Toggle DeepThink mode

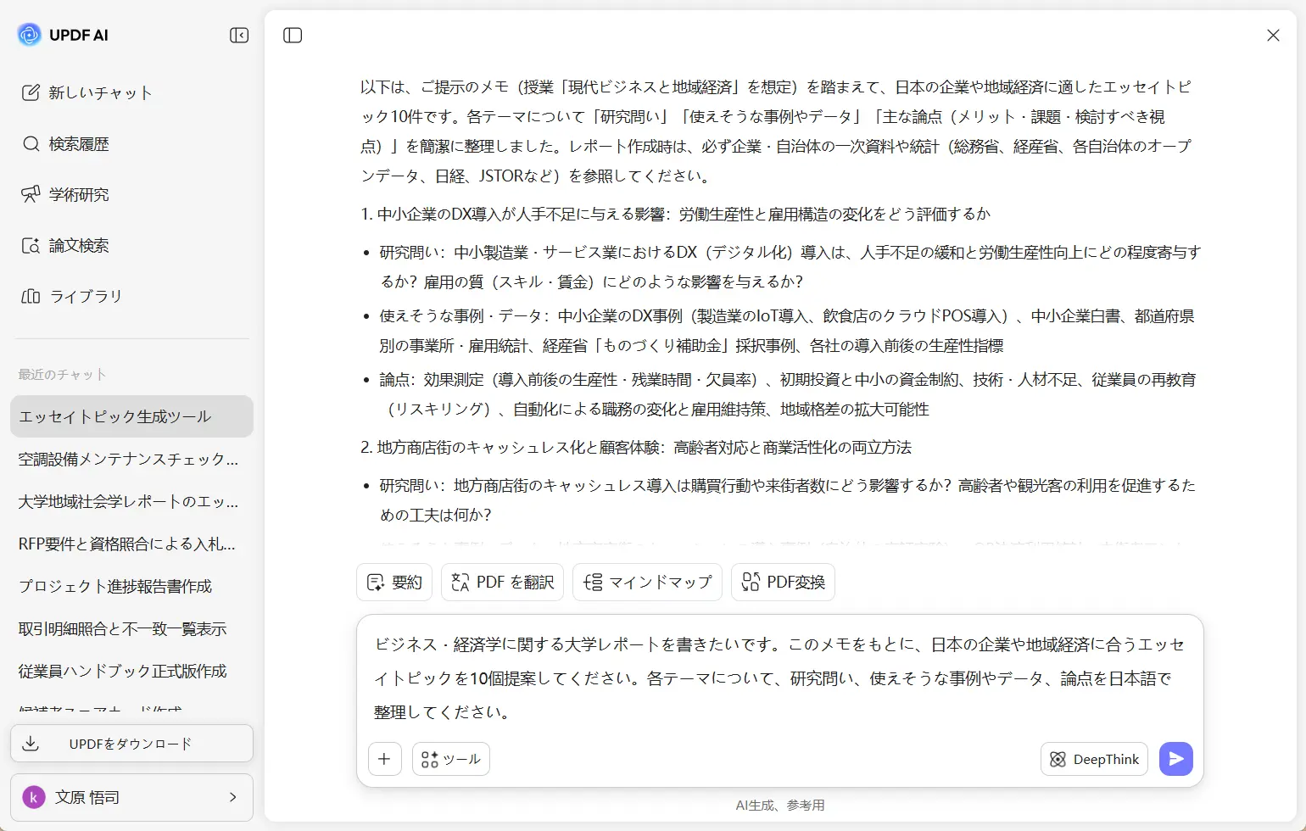[x=1094, y=759]
